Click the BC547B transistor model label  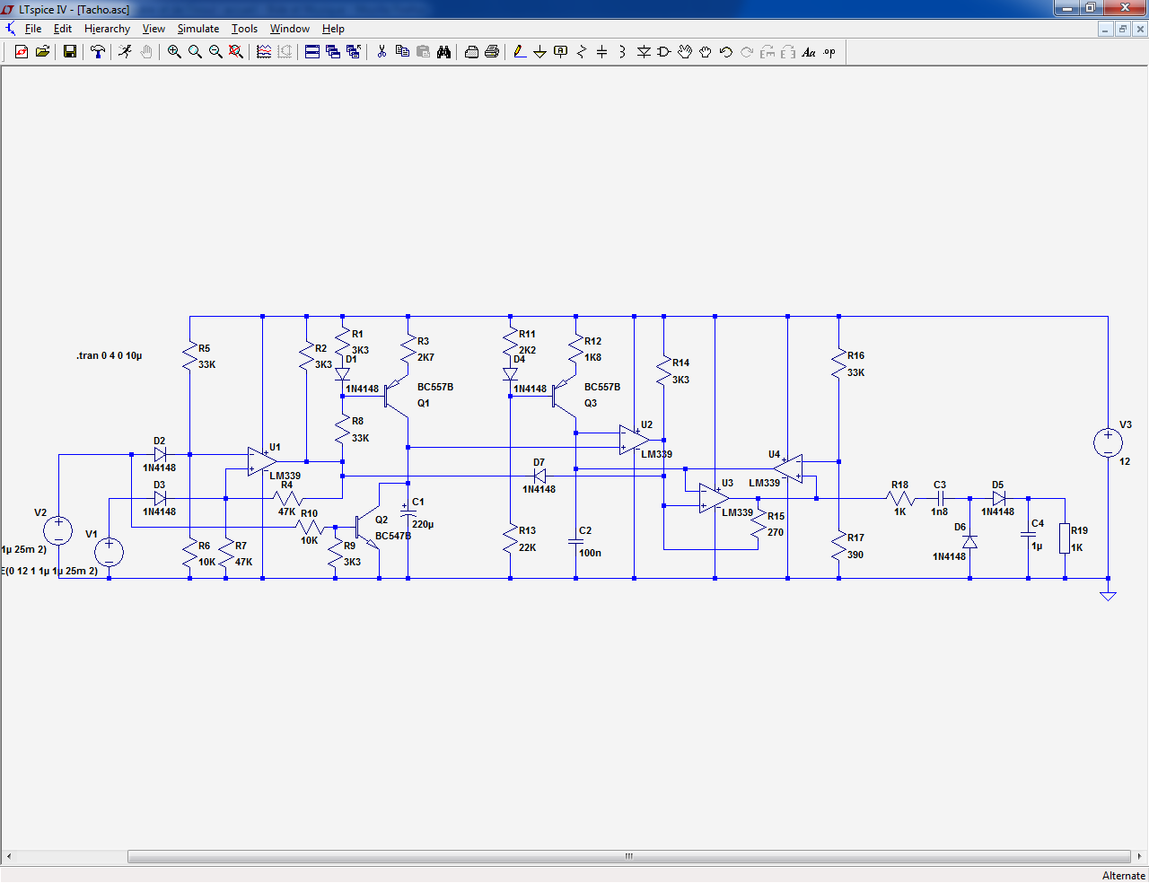(x=393, y=536)
